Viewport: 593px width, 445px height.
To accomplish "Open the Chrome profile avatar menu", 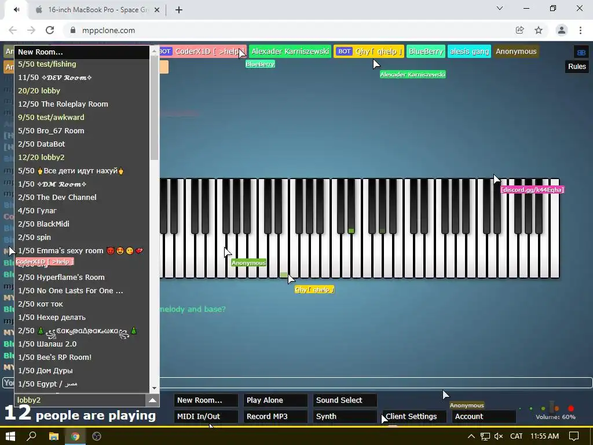I will pyautogui.click(x=562, y=30).
